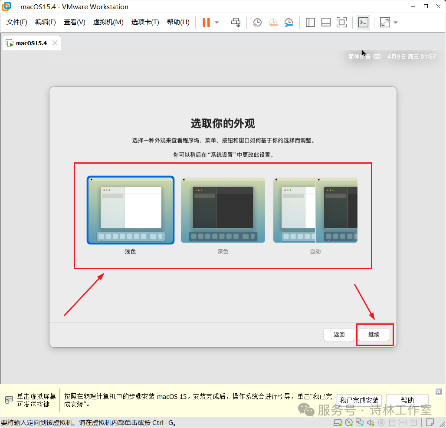
Task: Select the 自动 auto appearance thumbnail
Action: pyautogui.click(x=315, y=210)
